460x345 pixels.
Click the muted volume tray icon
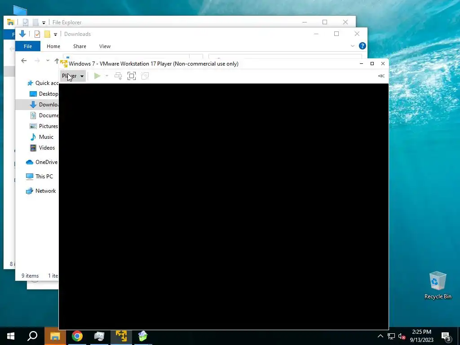point(402,336)
